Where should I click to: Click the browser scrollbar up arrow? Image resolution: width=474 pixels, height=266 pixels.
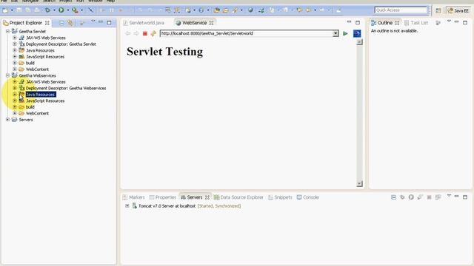coord(359,42)
